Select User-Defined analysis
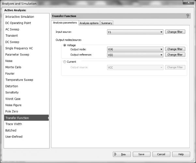Image resolution: width=196 pixels, height=163 pixels. click(26, 137)
